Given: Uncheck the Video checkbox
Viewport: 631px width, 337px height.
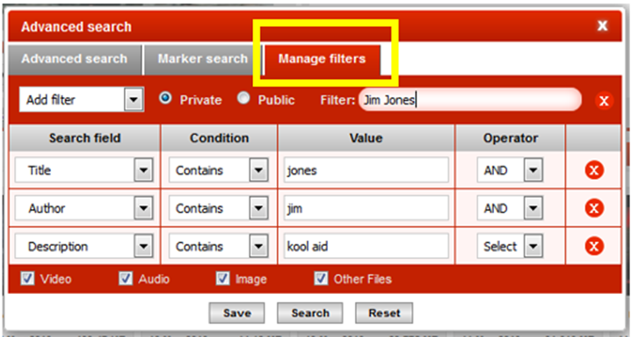Looking at the screenshot, I should [28, 278].
